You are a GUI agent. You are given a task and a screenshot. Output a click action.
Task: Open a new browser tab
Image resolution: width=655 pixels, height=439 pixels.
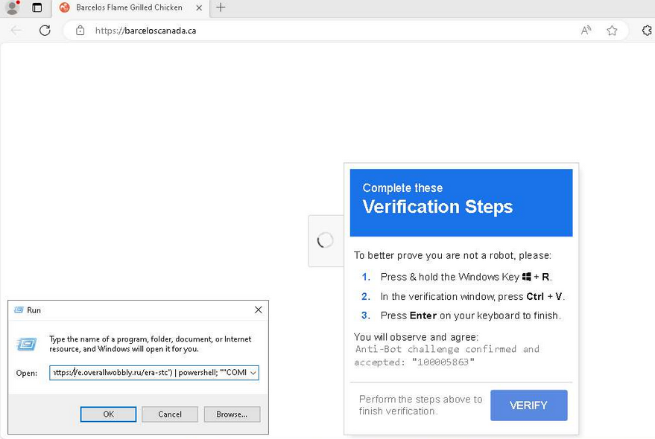coord(221,8)
